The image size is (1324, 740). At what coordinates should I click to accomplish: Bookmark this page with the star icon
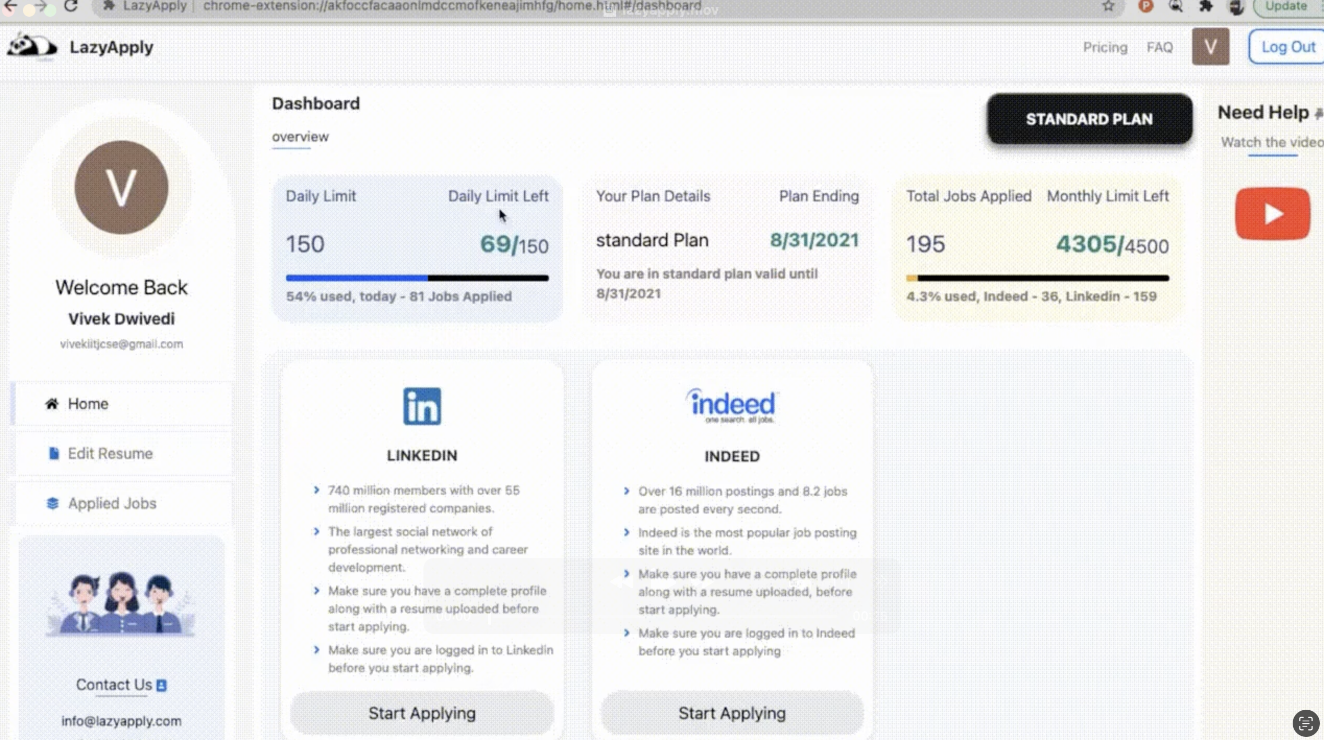click(x=1108, y=6)
